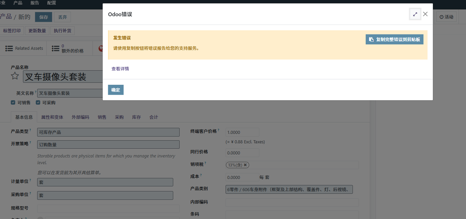Click 执行补货 button
466x219 pixels.
click(x=62, y=30)
